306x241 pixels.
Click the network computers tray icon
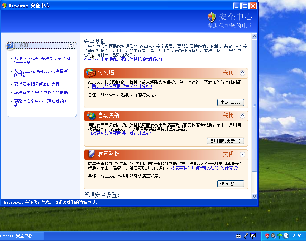[x=286, y=236]
